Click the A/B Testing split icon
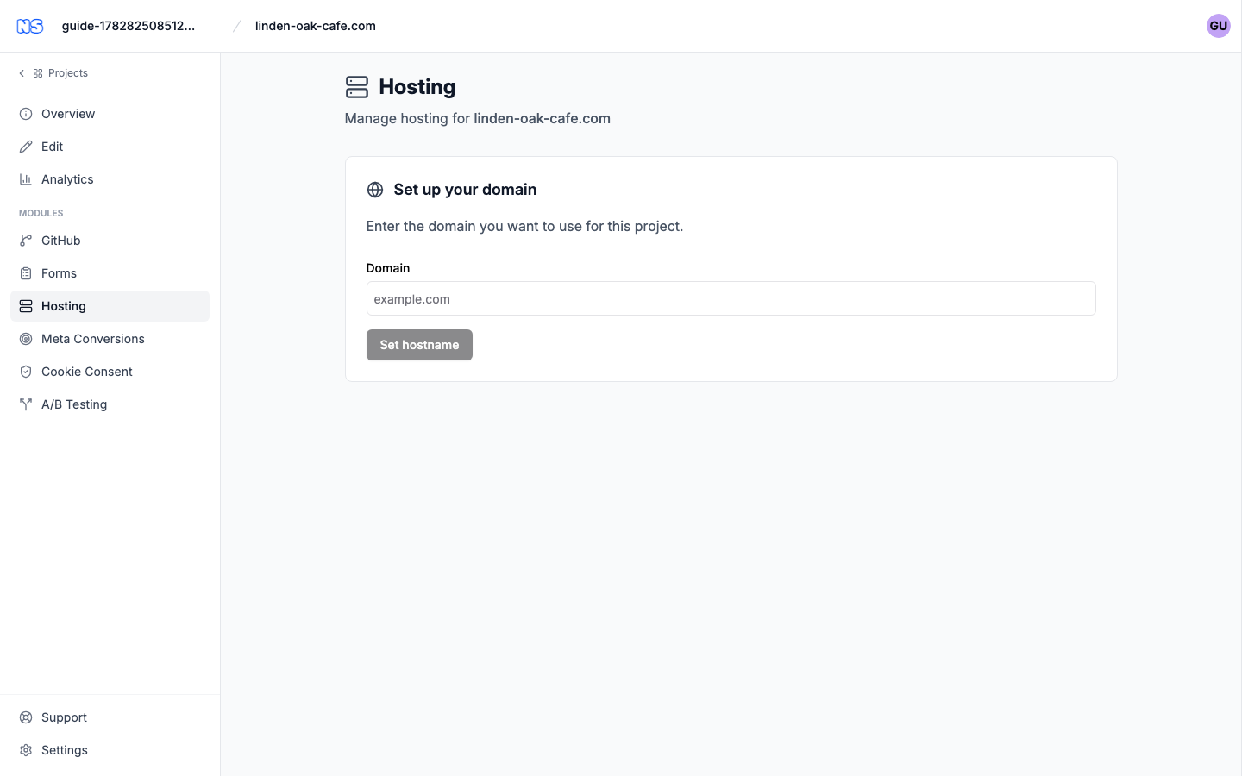The width and height of the screenshot is (1242, 776). 26,404
